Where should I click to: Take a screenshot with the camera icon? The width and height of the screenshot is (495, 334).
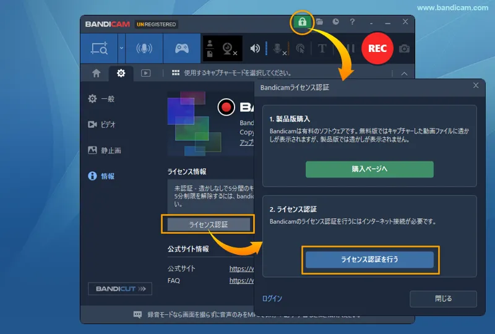pyautogui.click(x=405, y=49)
